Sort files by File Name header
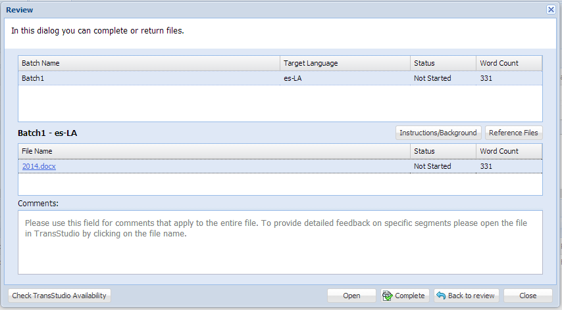 click(x=215, y=151)
